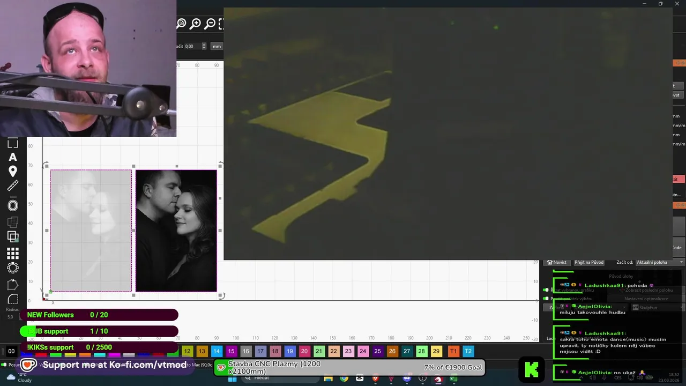This screenshot has height=386, width=686.
Task: Select the Position marker tool
Action: pos(13,172)
